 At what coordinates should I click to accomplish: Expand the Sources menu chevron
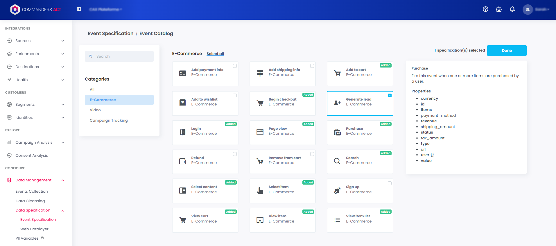[x=63, y=41]
